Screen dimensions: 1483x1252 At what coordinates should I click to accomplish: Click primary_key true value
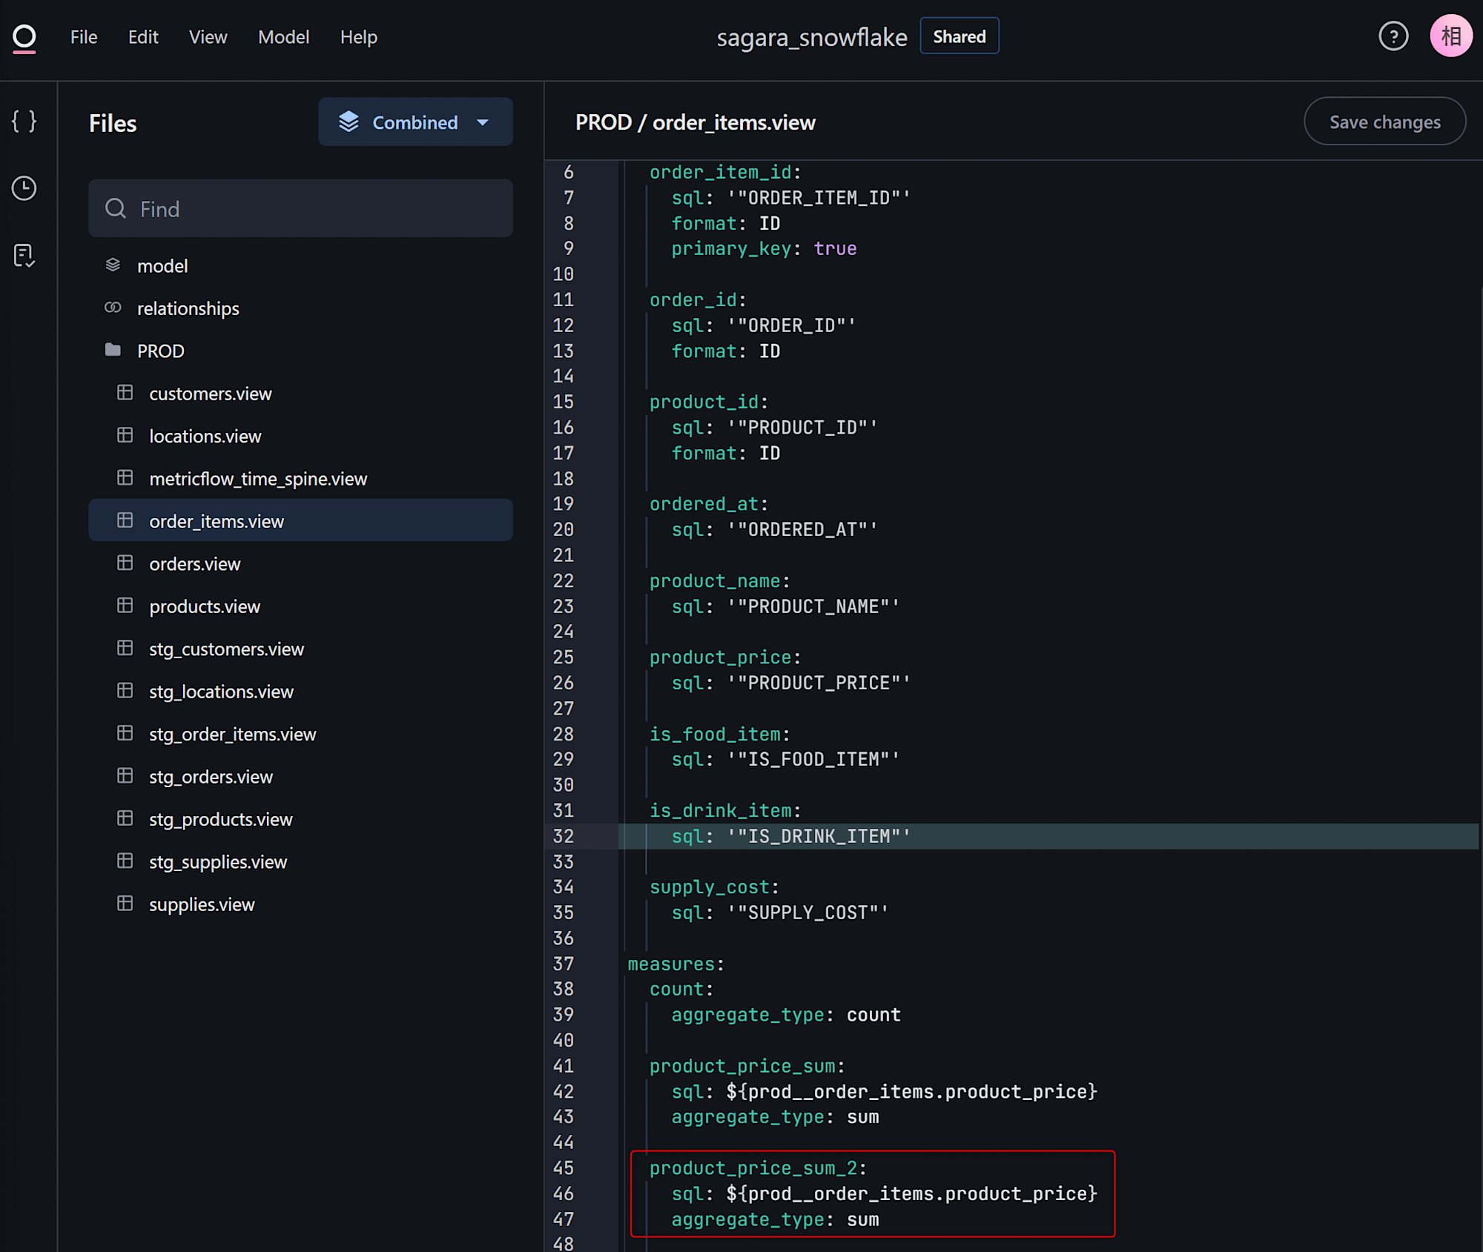tap(835, 248)
